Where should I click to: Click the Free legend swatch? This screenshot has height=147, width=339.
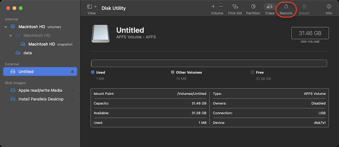pos(253,72)
